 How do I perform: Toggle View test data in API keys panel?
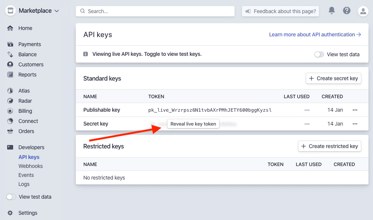319,54
